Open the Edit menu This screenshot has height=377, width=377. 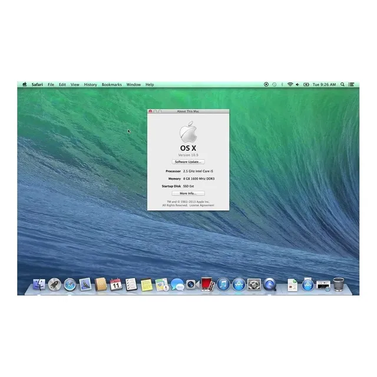(62, 84)
